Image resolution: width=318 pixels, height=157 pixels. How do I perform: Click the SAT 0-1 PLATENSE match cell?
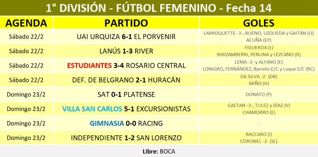click(x=126, y=95)
